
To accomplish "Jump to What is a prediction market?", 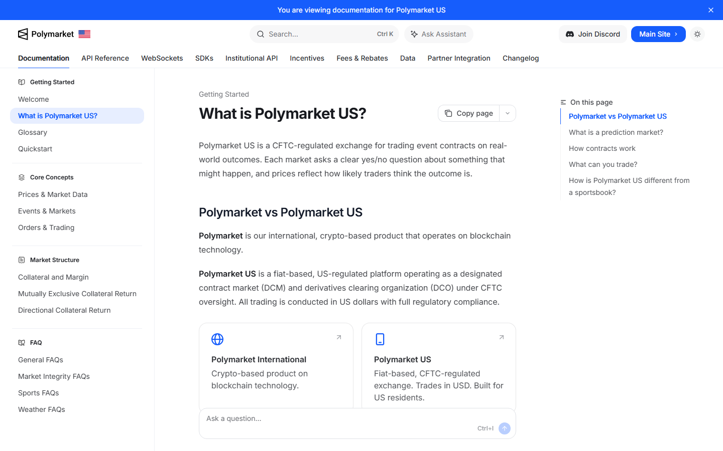I will click(x=616, y=132).
